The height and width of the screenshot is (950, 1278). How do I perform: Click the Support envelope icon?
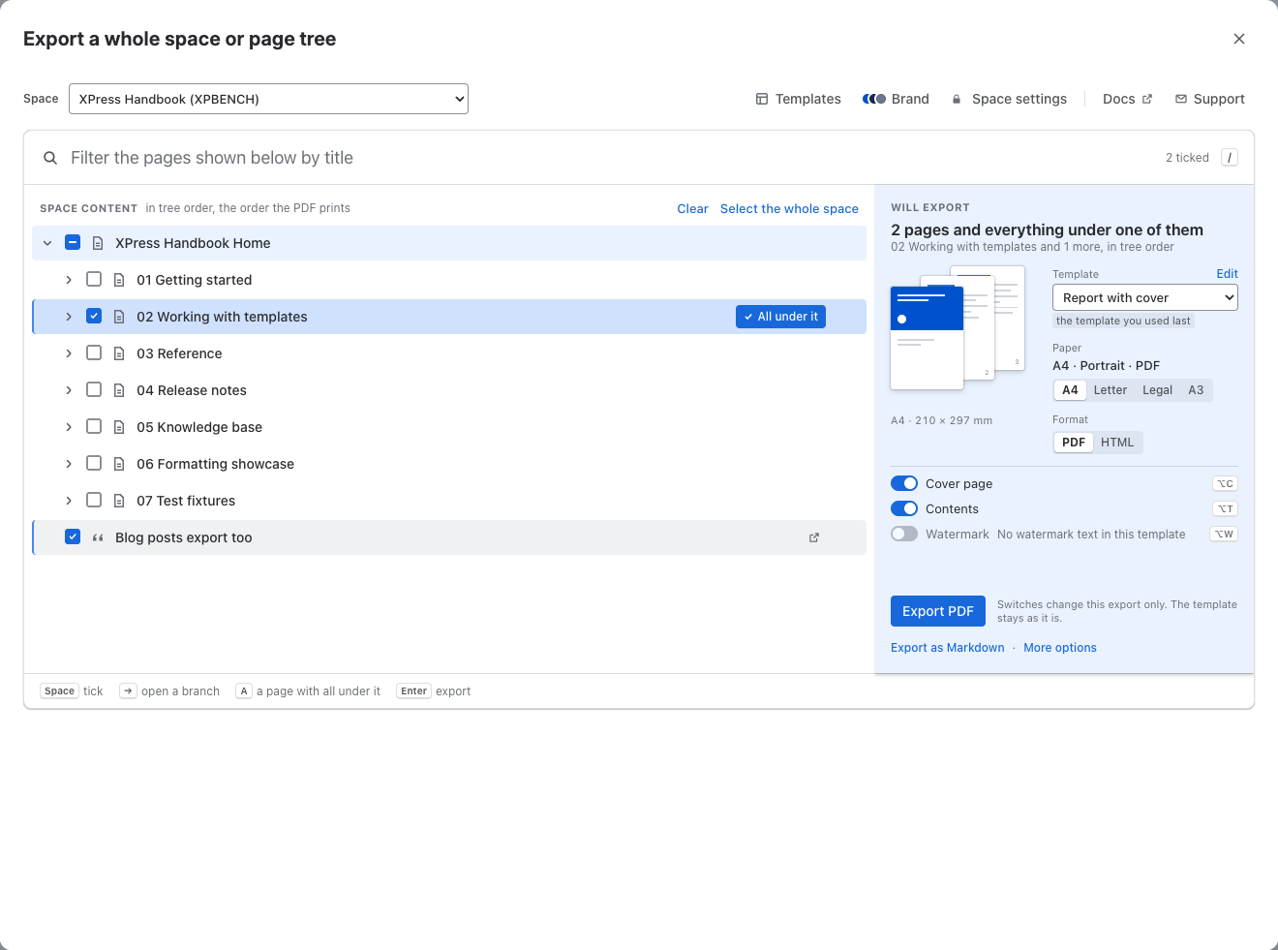(x=1181, y=99)
